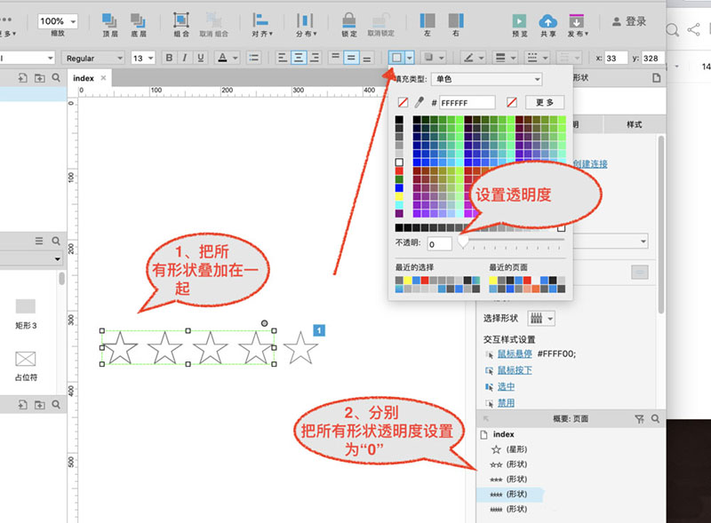Pick the red swatch in left color column

pyautogui.click(x=399, y=170)
